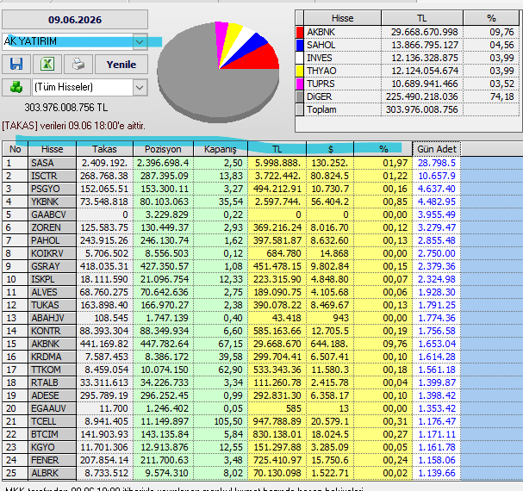Select the RTALB stock cell
The height and width of the screenshot is (491, 523).
point(52,382)
